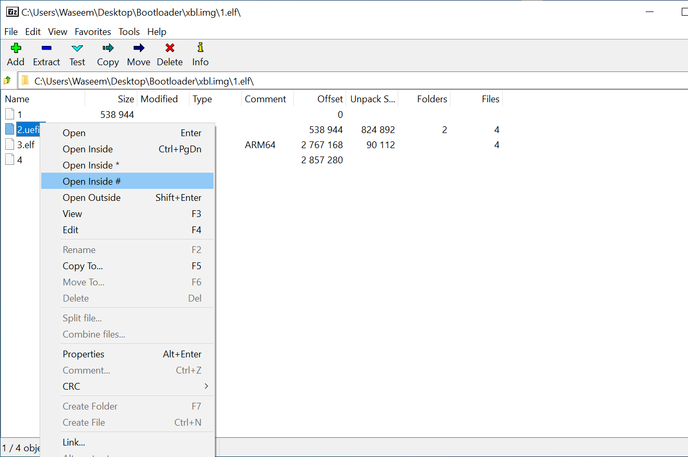This screenshot has height=457, width=688.
Task: Sort by Modified column header
Action: coord(163,99)
